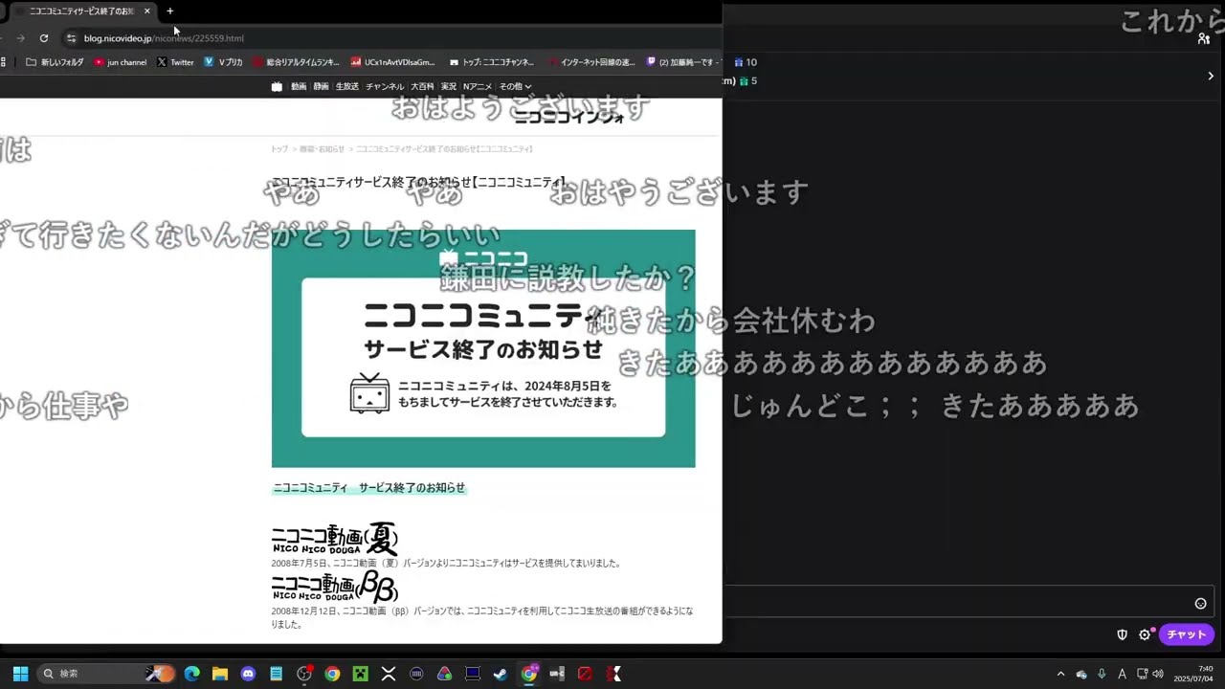Screen dimensions: 1225x689
Task: Open the トップ: ニコニコチャンネ... bookmark
Action: [491, 62]
